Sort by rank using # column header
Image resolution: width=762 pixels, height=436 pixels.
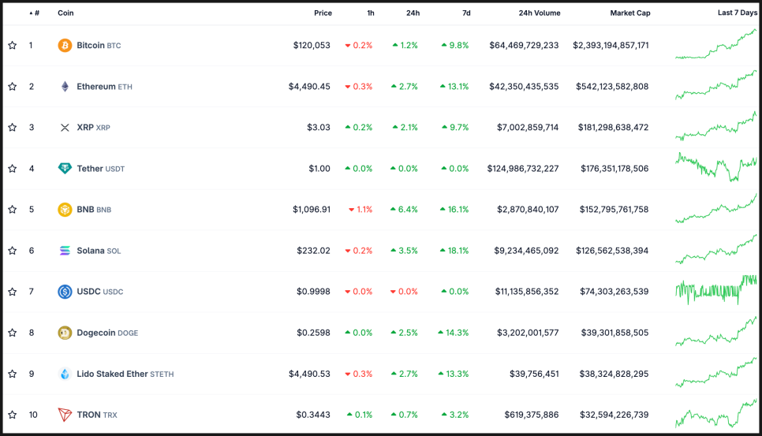click(x=35, y=13)
